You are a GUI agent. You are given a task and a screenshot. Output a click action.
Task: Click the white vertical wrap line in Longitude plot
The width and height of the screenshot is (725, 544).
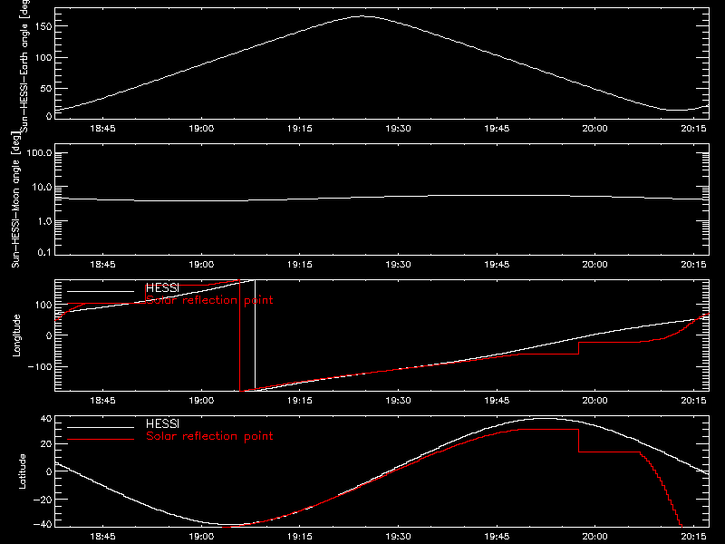[x=255, y=335]
